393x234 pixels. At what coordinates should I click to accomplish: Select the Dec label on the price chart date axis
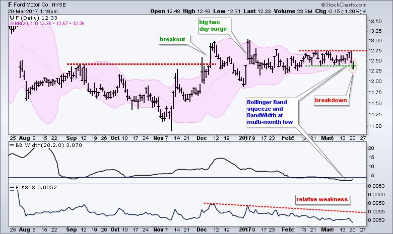click(x=202, y=138)
